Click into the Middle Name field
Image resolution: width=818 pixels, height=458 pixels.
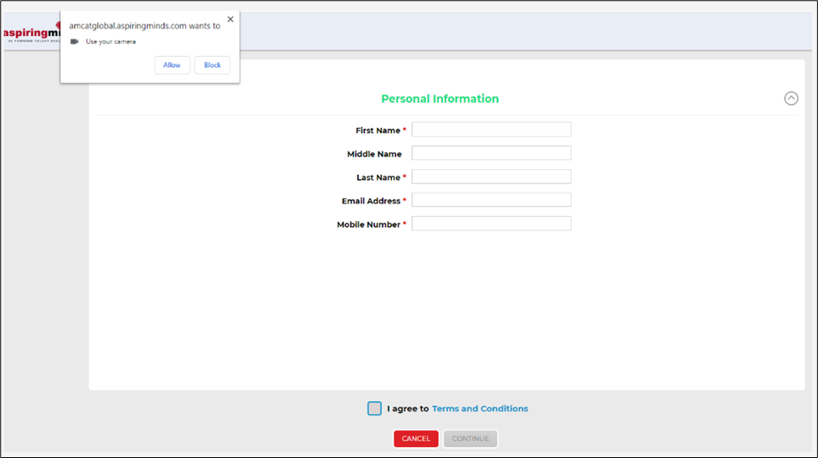[491, 153]
